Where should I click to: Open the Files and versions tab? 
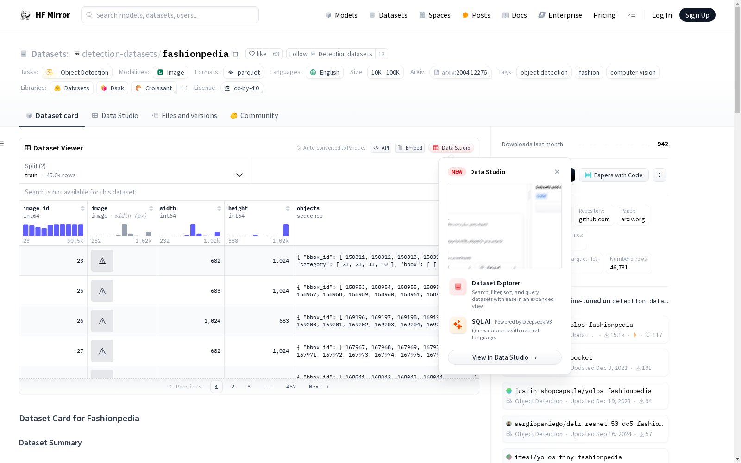pyautogui.click(x=184, y=116)
